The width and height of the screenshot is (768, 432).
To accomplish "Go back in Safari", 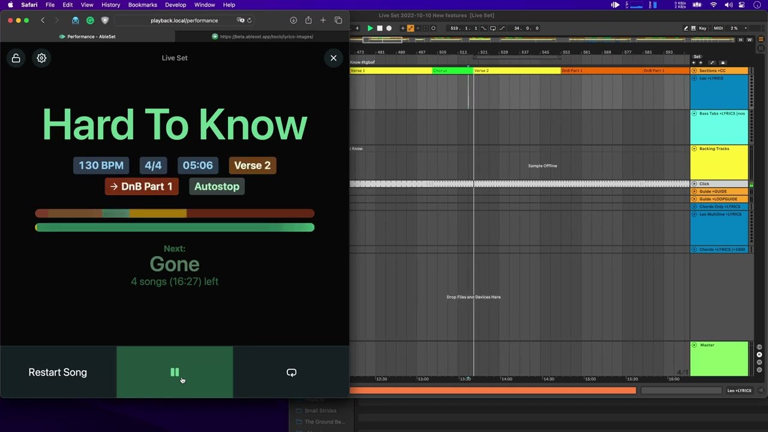I will pos(43,20).
